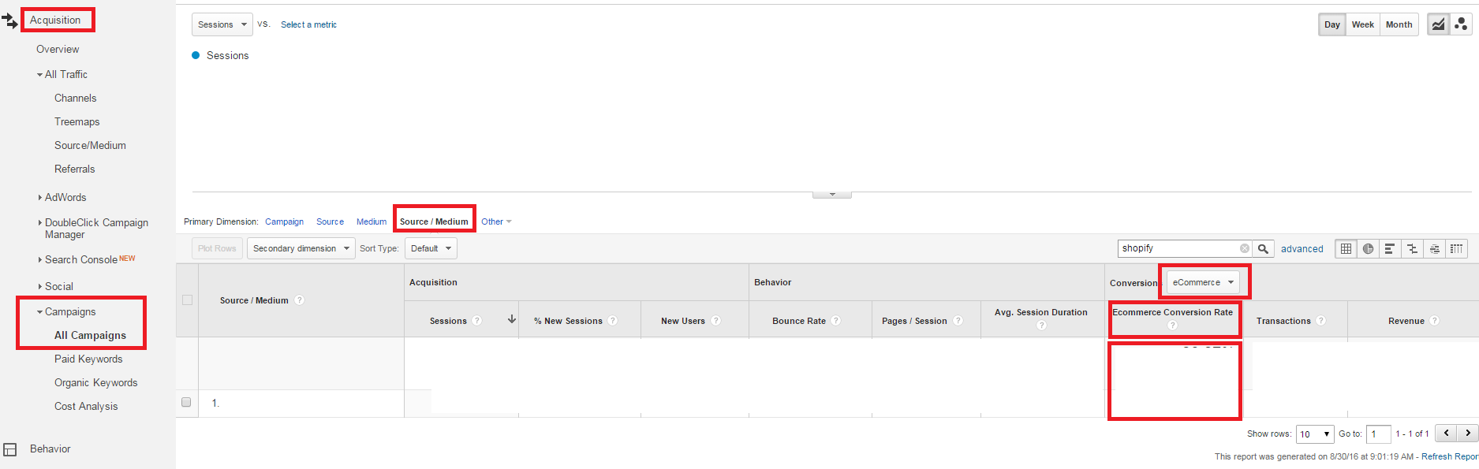Select the performance bar view icon
Viewport: 1479px width, 469px height.
(x=1390, y=249)
